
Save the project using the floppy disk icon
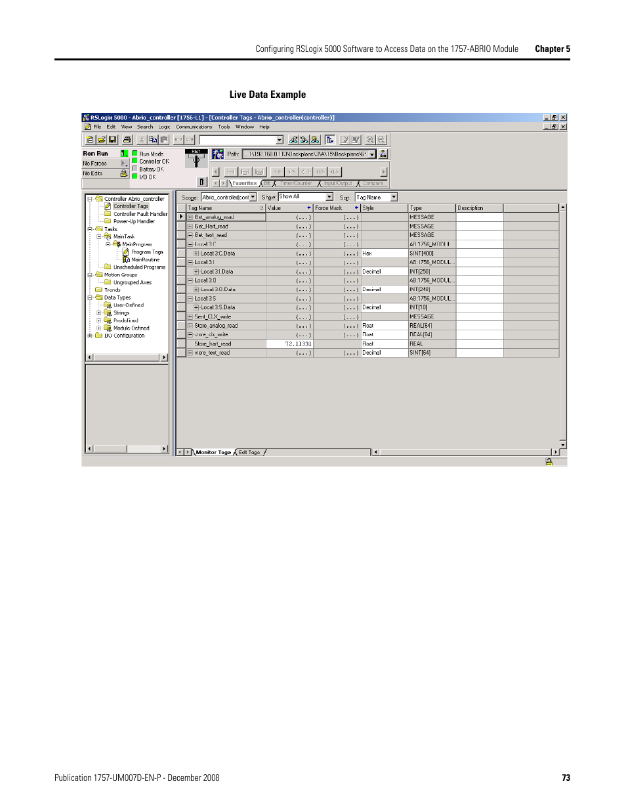[113, 140]
